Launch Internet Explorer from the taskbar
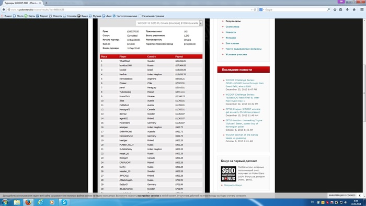This screenshot has height=206, width=366. [40, 202]
